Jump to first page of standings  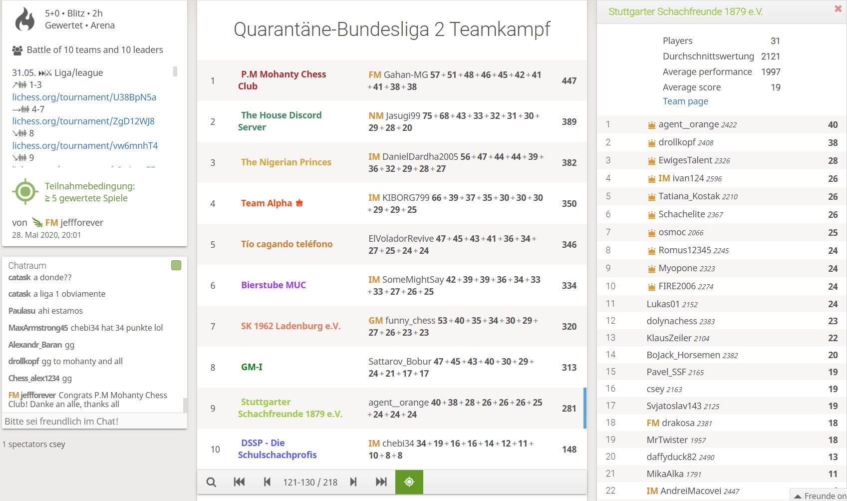(239, 482)
